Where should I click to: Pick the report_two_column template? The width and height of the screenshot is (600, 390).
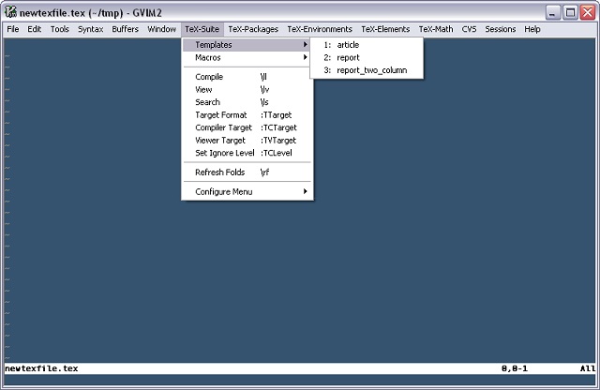click(x=367, y=70)
